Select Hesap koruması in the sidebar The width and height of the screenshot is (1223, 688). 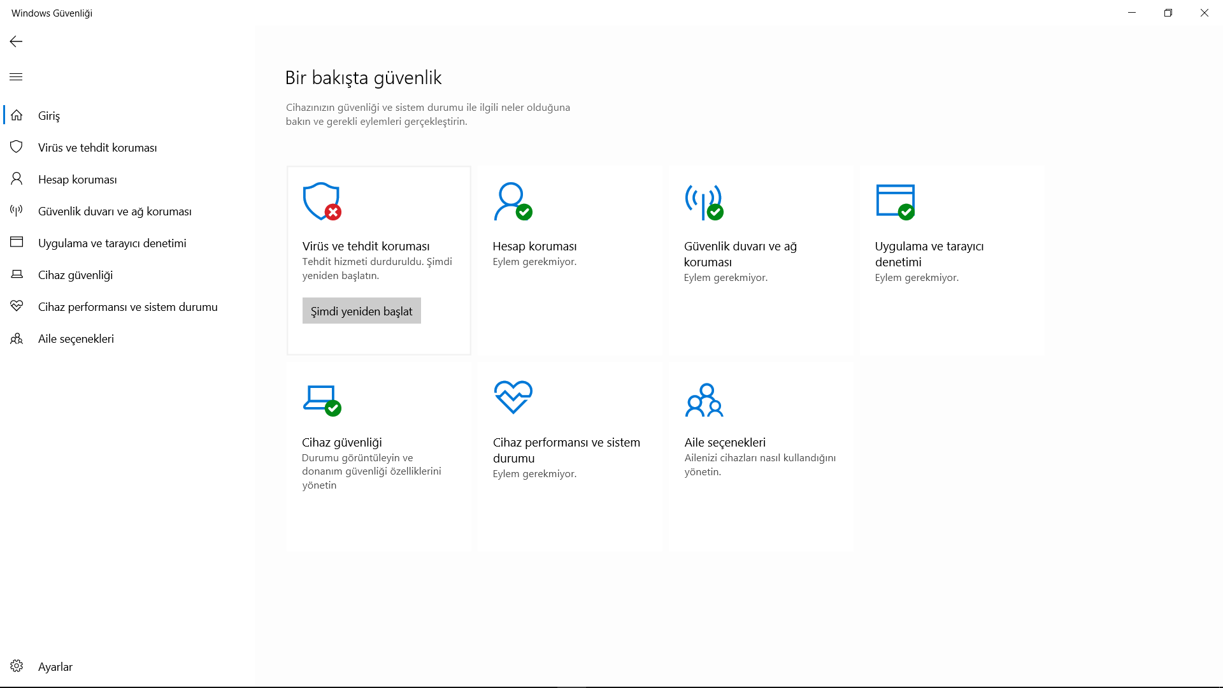click(127, 179)
